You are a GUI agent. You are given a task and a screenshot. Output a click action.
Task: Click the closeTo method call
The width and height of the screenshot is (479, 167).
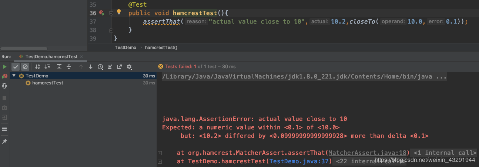tap(362, 22)
